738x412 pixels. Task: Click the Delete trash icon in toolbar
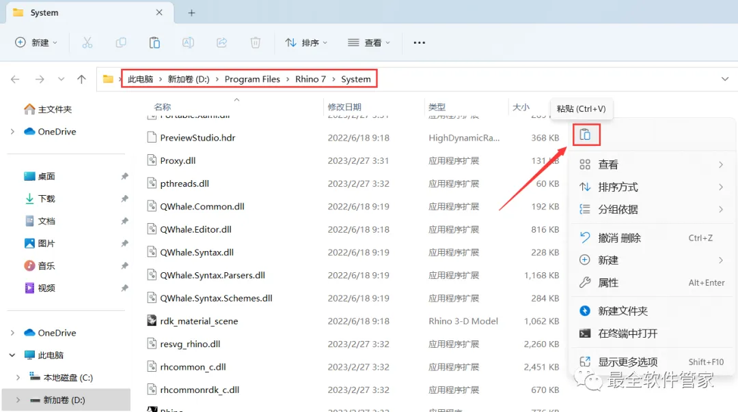[x=255, y=43]
